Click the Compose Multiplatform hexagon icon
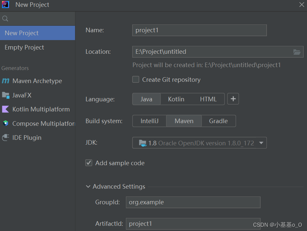The height and width of the screenshot is (231, 307). [6, 123]
